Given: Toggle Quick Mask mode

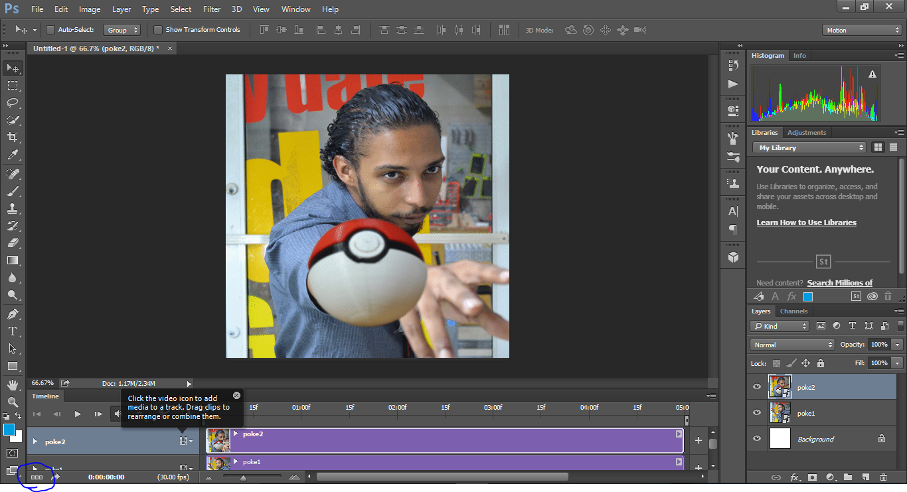Looking at the screenshot, I should click(x=13, y=453).
